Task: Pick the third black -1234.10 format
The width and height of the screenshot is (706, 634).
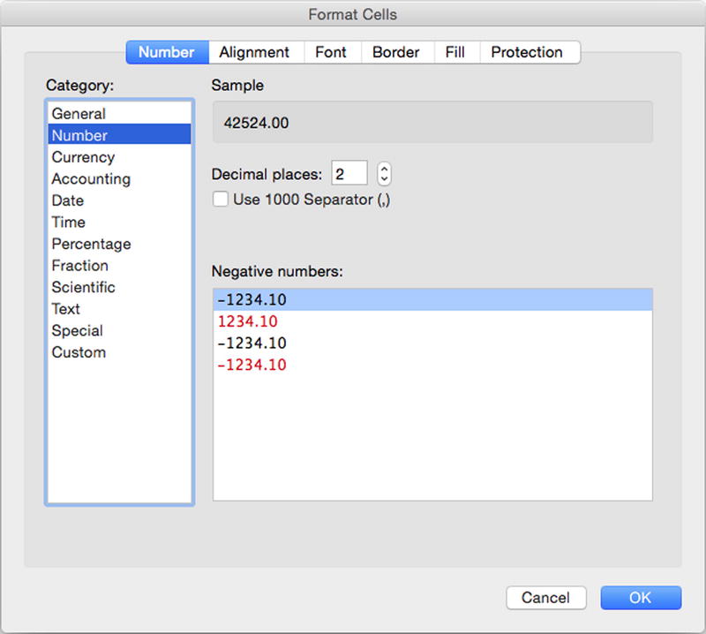Action: coord(432,343)
